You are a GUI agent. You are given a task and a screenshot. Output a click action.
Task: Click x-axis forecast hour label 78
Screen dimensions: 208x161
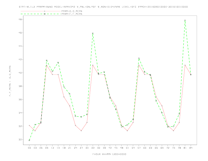pyautogui.click(x=179, y=148)
